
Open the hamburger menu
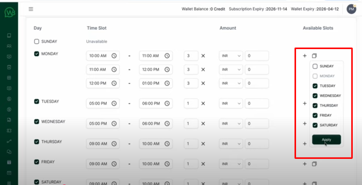(31, 9)
